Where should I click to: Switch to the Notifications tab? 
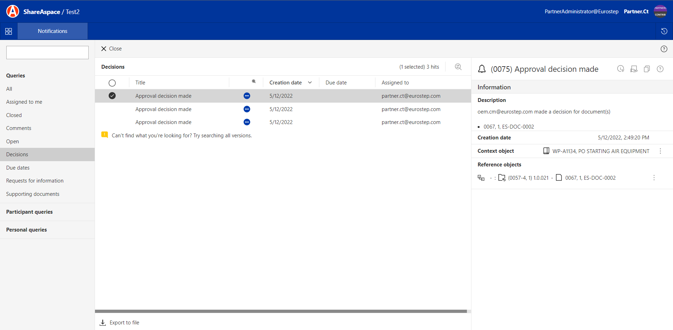[53, 31]
